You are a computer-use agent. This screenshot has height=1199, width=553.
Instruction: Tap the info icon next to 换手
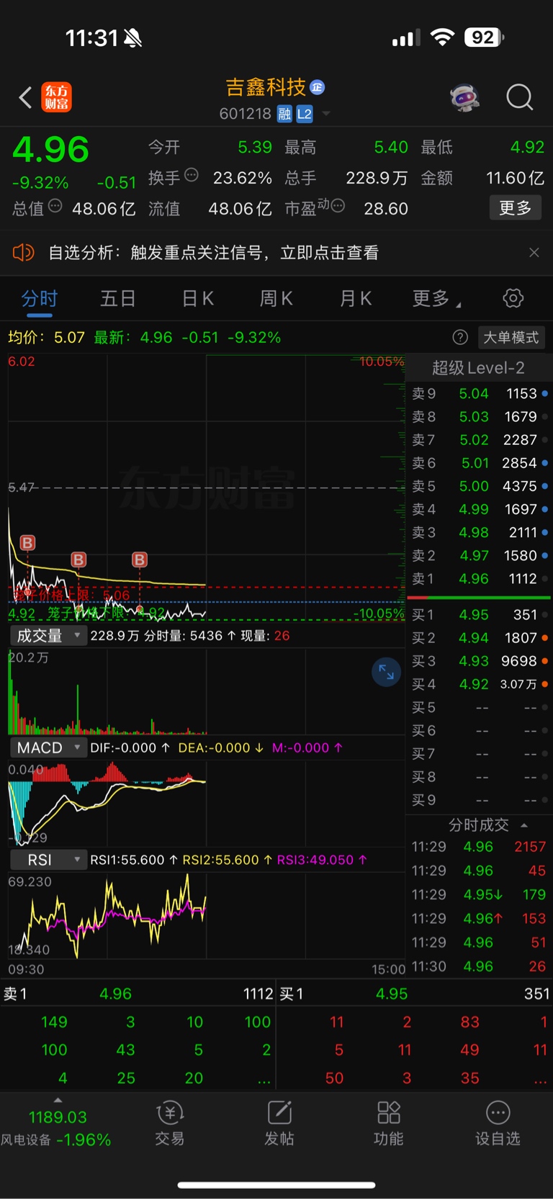click(x=192, y=175)
